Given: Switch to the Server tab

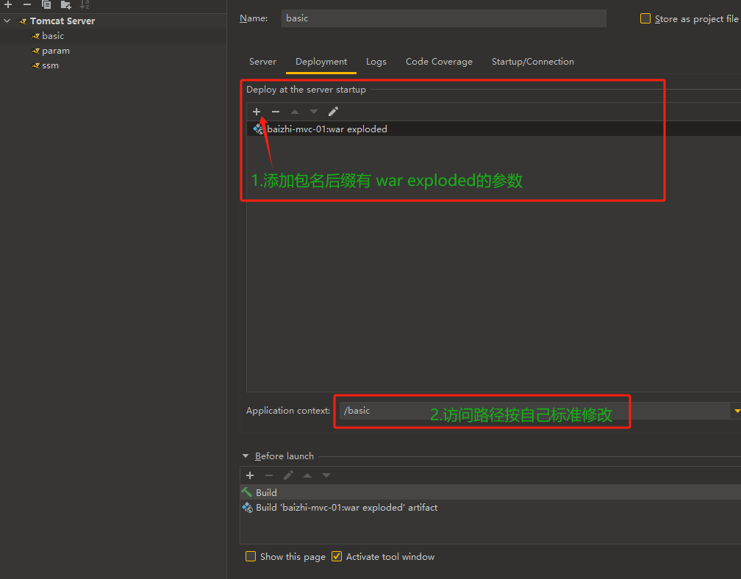Looking at the screenshot, I should pos(262,62).
